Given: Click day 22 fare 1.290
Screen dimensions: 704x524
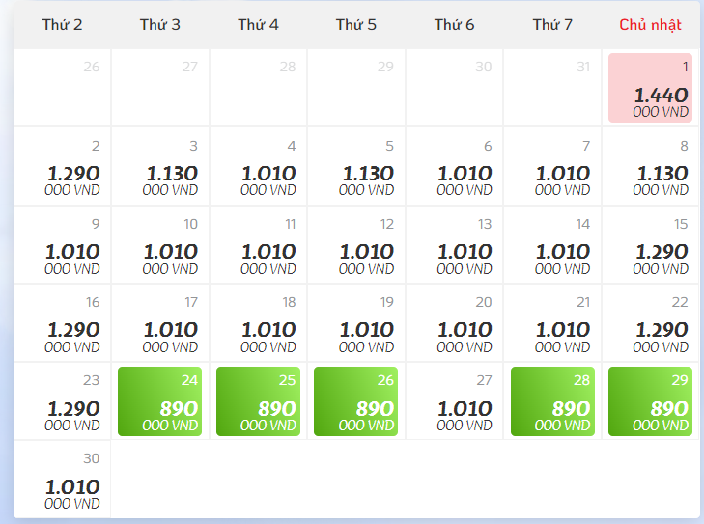Looking at the screenshot, I should (x=650, y=322).
